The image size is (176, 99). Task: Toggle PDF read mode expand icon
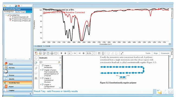pyautogui.click(x=122, y=53)
